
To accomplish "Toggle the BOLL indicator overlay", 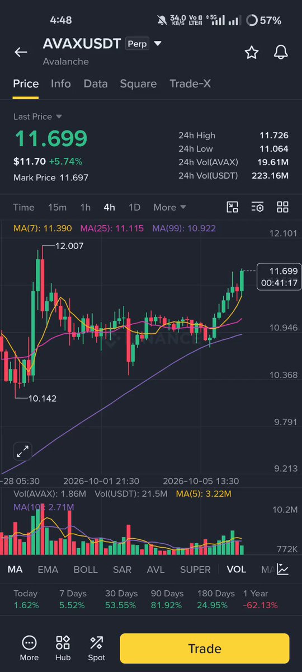I will 86,570.
